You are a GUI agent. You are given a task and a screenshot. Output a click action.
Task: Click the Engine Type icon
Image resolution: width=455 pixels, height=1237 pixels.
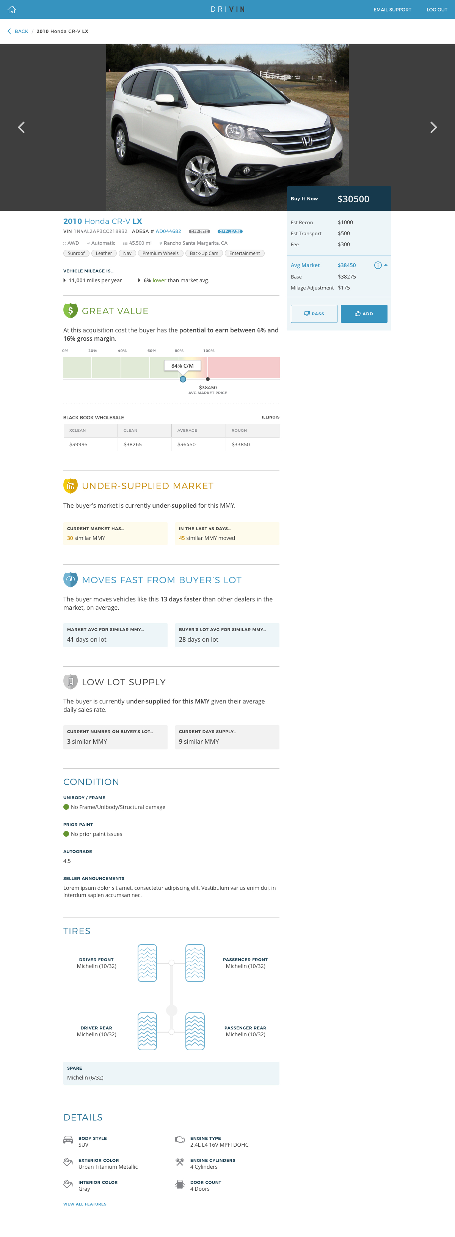(180, 1139)
